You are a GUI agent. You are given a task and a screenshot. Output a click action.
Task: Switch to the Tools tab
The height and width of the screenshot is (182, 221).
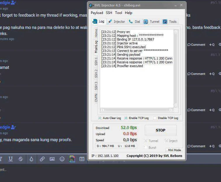coord(170,22)
